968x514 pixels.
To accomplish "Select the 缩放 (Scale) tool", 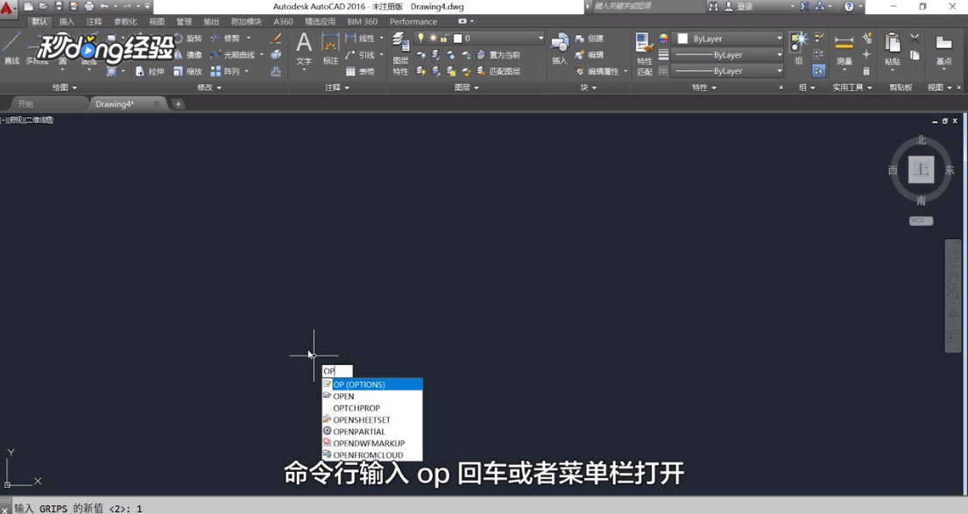I will pyautogui.click(x=187, y=71).
